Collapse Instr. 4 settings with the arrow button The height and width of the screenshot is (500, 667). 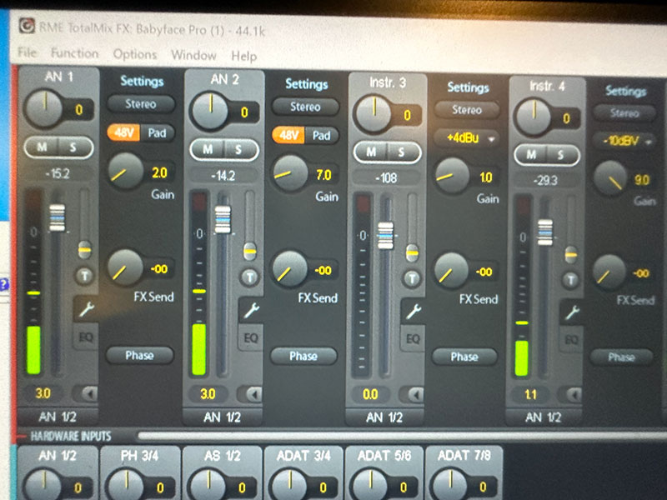[571, 395]
